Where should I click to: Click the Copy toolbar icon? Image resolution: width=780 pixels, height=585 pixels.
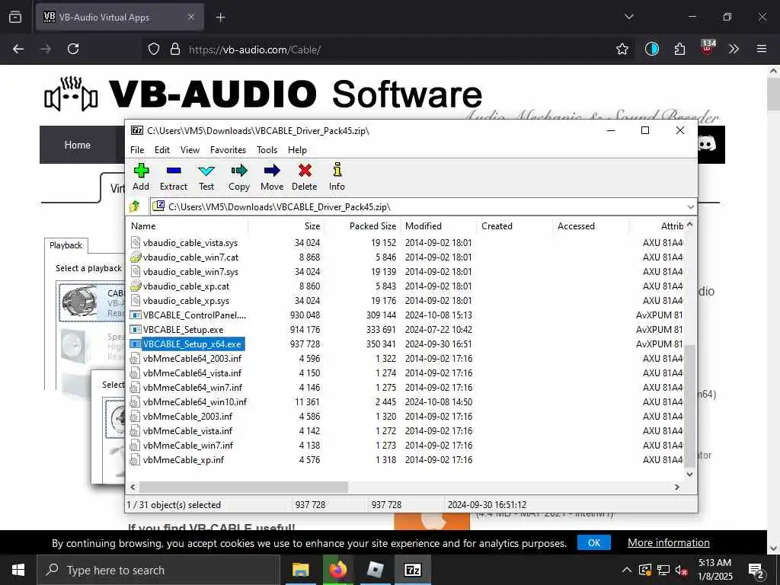(238, 177)
